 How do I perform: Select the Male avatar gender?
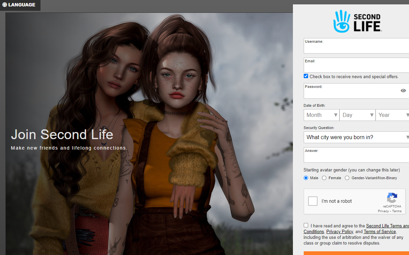(306, 178)
